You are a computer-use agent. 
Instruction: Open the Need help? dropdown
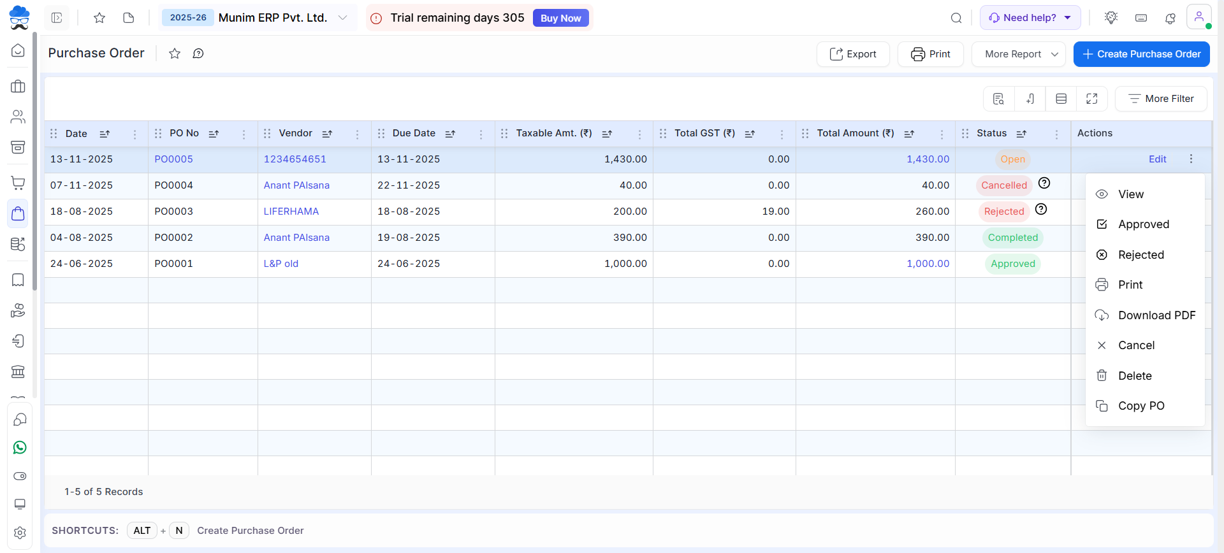pyautogui.click(x=1030, y=18)
